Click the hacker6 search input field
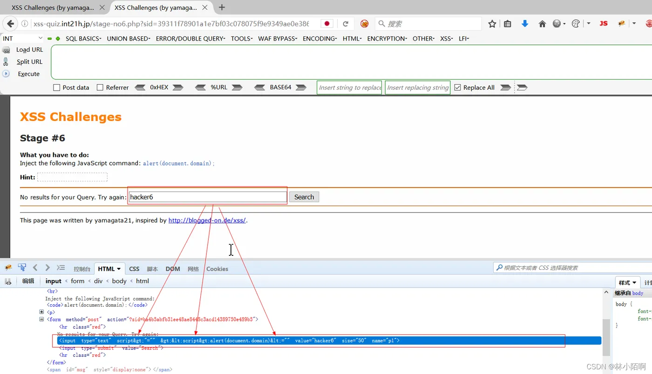Viewport: 652px width, 374px height. click(208, 197)
